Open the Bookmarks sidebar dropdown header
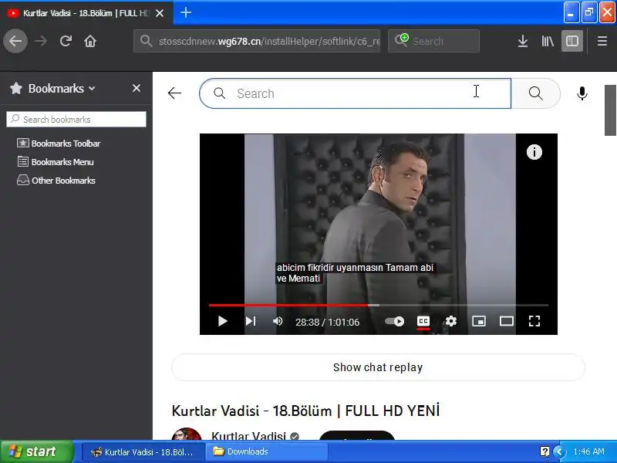Screen dimensions: 617x463 (53, 88)
